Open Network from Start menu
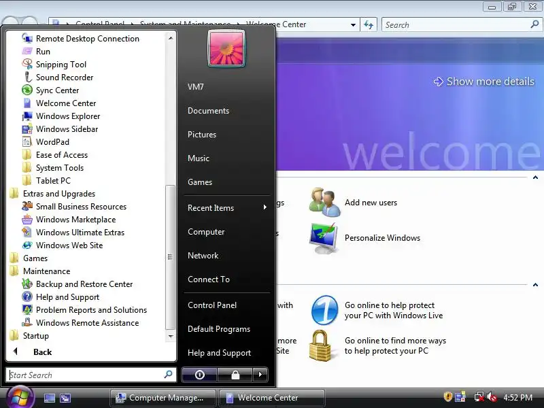Image resolution: width=544 pixels, height=408 pixels. pyautogui.click(x=203, y=256)
